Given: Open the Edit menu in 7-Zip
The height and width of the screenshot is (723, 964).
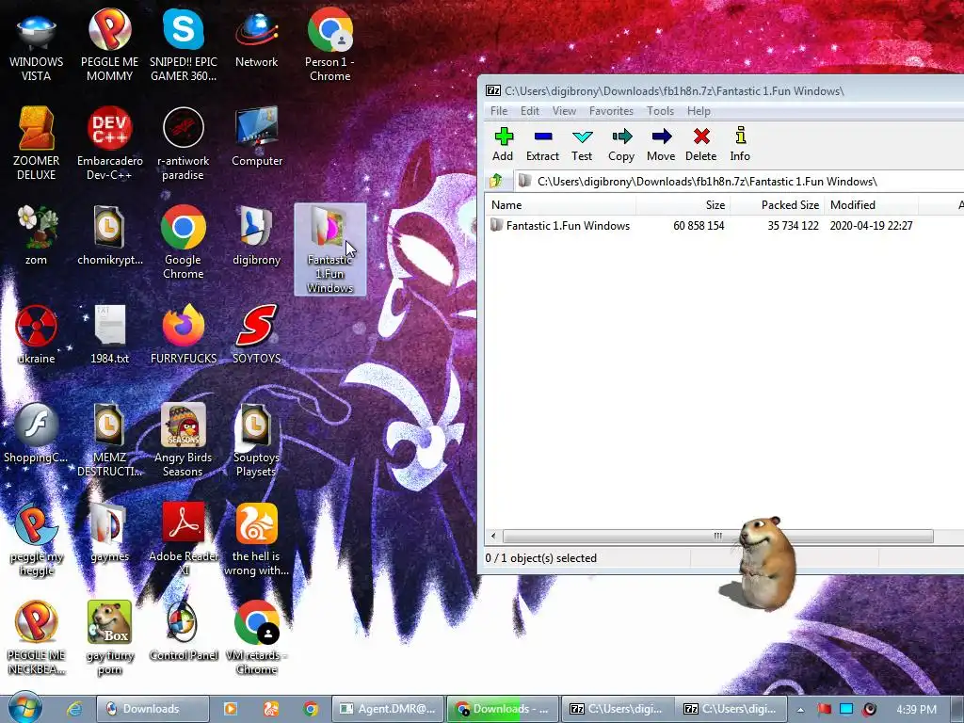Looking at the screenshot, I should tap(529, 111).
